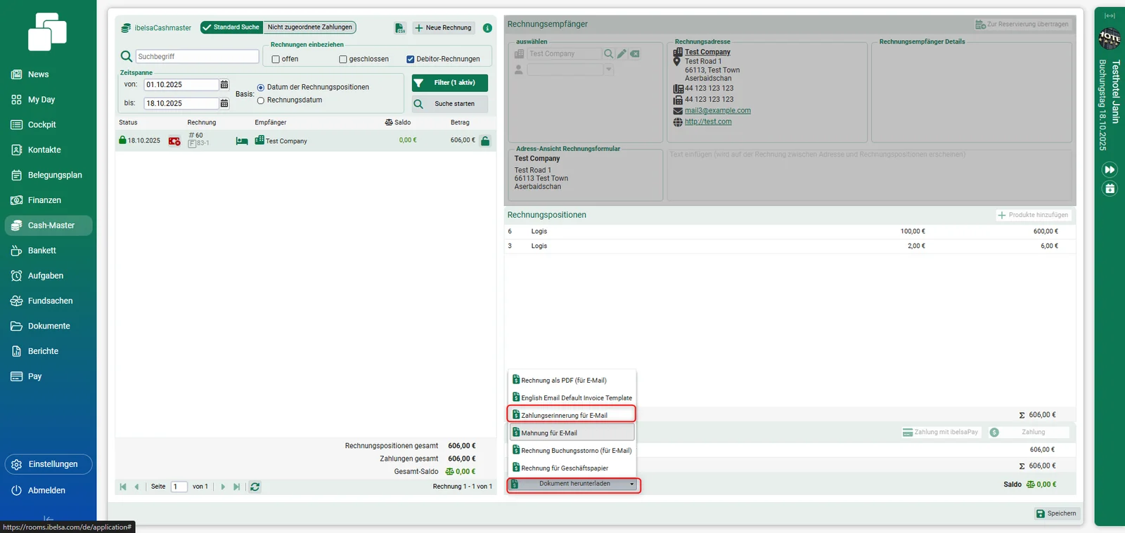Click the fast-forward icon in the hotel sidebar

(1110, 170)
